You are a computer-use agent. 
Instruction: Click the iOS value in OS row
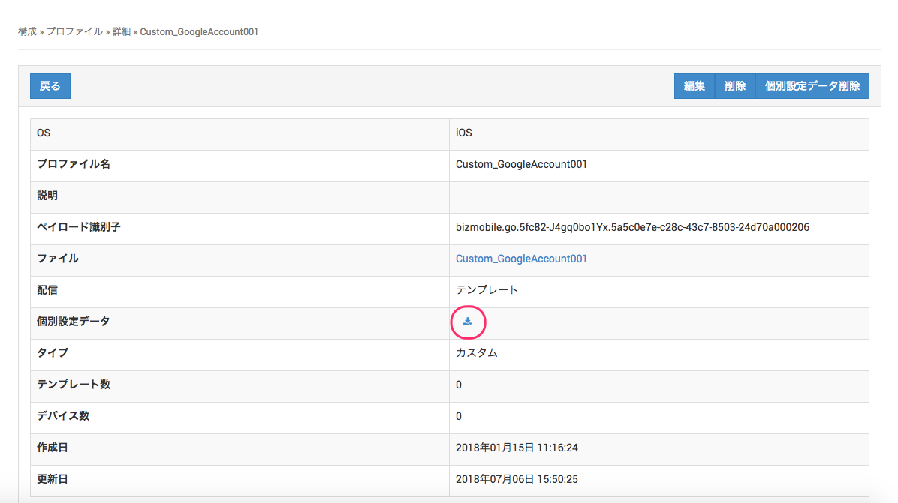[464, 133]
